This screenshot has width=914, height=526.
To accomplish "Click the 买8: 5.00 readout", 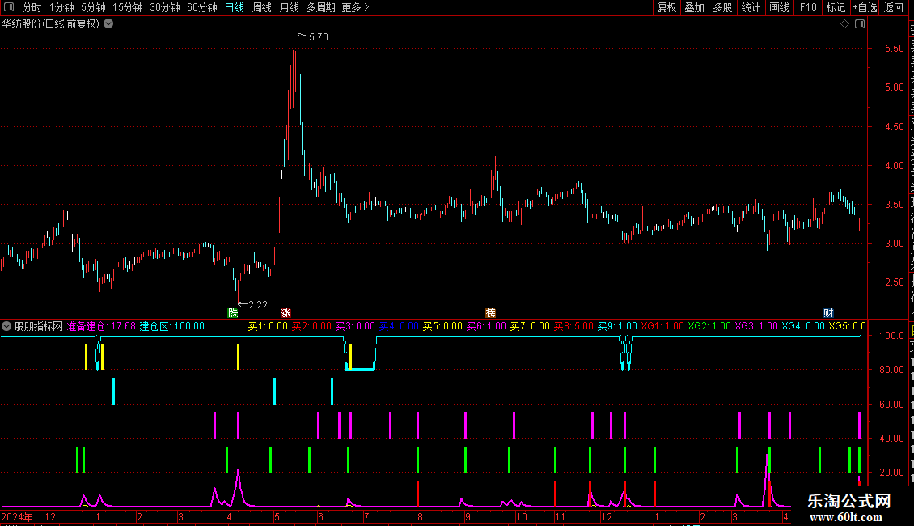I will coord(573,327).
